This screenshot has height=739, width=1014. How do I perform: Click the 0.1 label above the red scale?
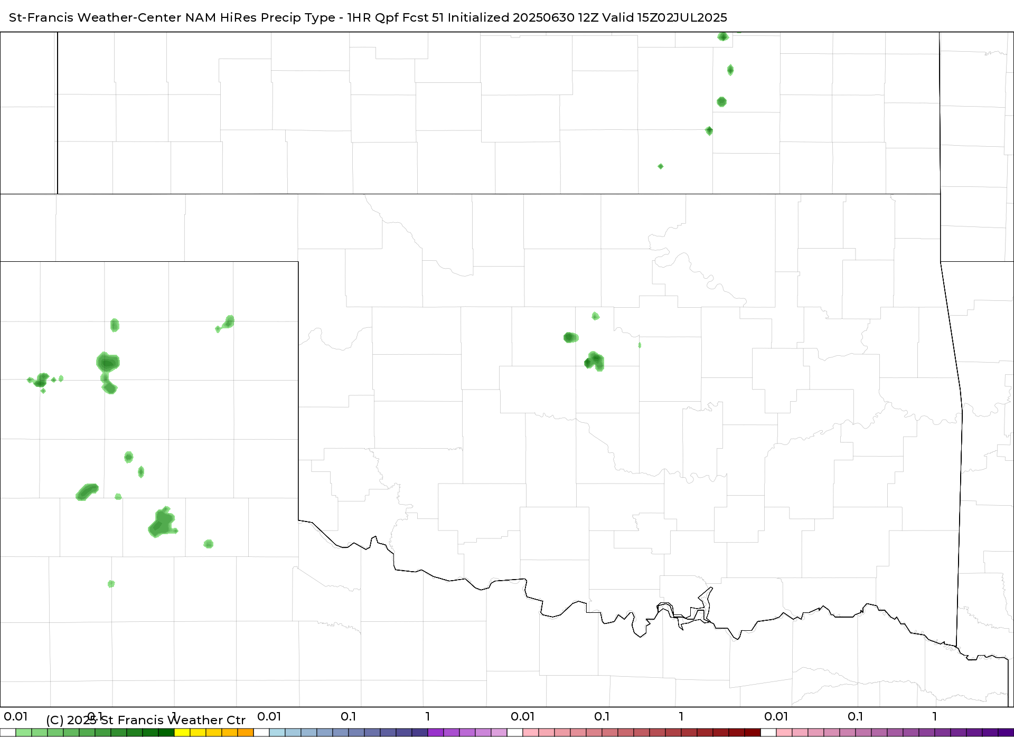pyautogui.click(x=602, y=717)
